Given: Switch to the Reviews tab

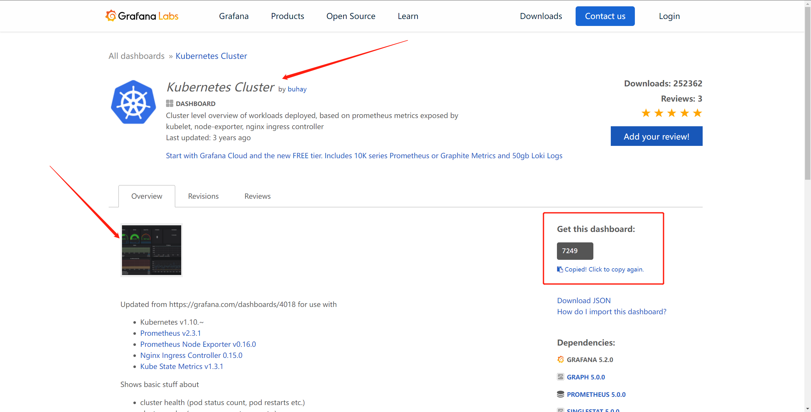Looking at the screenshot, I should pyautogui.click(x=257, y=196).
